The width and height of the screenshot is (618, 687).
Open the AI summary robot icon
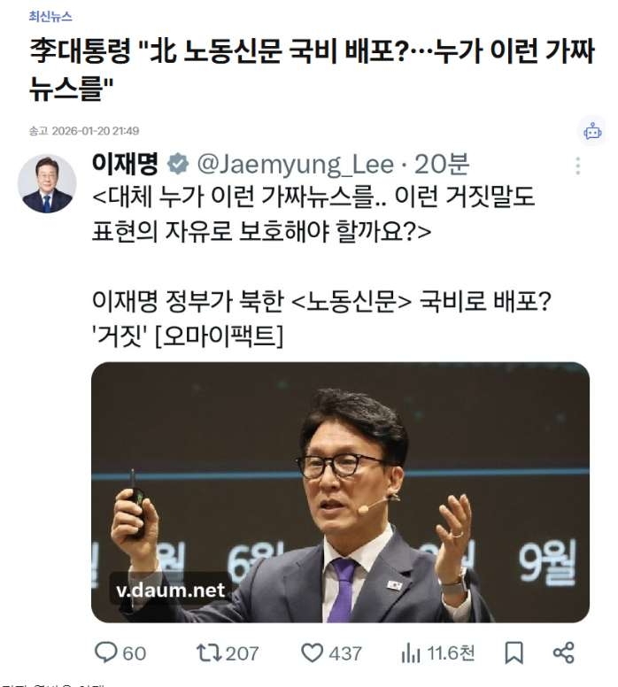click(592, 131)
